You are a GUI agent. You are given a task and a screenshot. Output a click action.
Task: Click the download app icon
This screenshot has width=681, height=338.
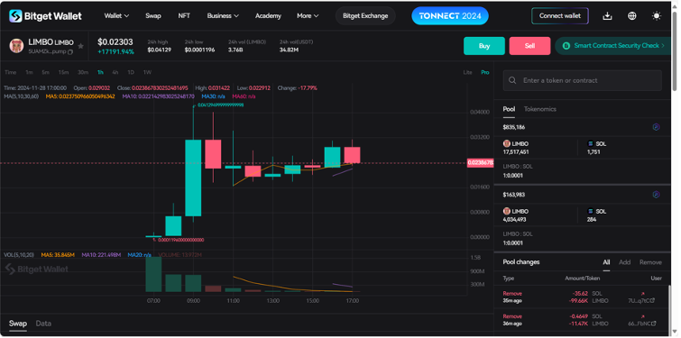[x=607, y=16]
